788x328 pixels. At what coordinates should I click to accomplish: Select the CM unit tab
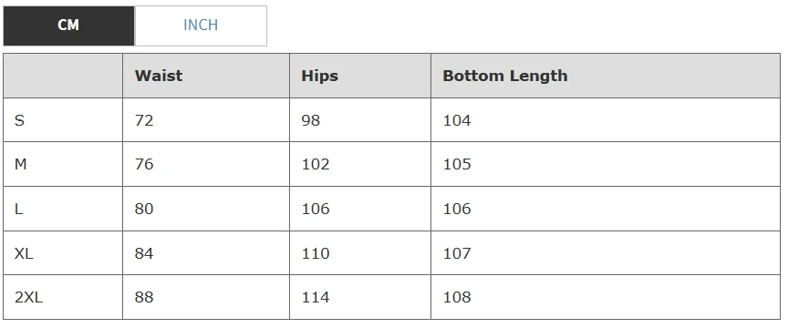pos(68,26)
